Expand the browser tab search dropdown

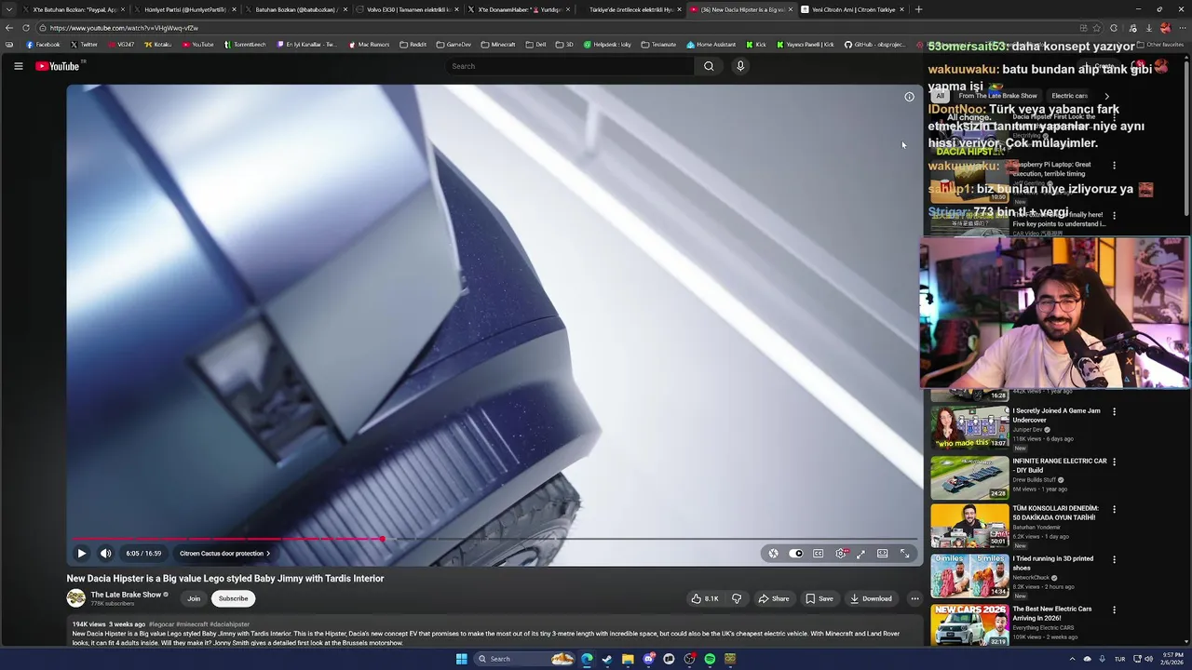click(9, 9)
